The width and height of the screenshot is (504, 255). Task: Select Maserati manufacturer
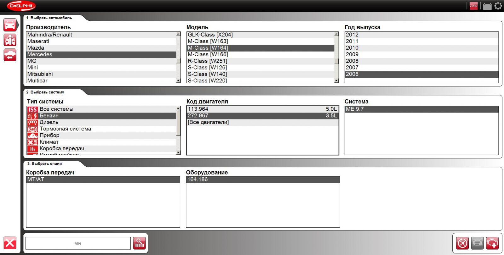pyautogui.click(x=101, y=41)
